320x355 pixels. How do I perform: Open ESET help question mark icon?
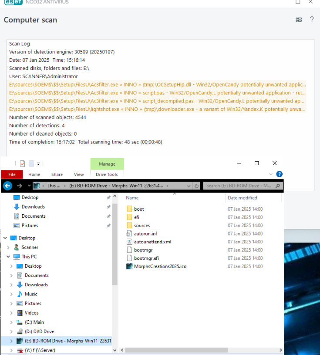click(312, 20)
